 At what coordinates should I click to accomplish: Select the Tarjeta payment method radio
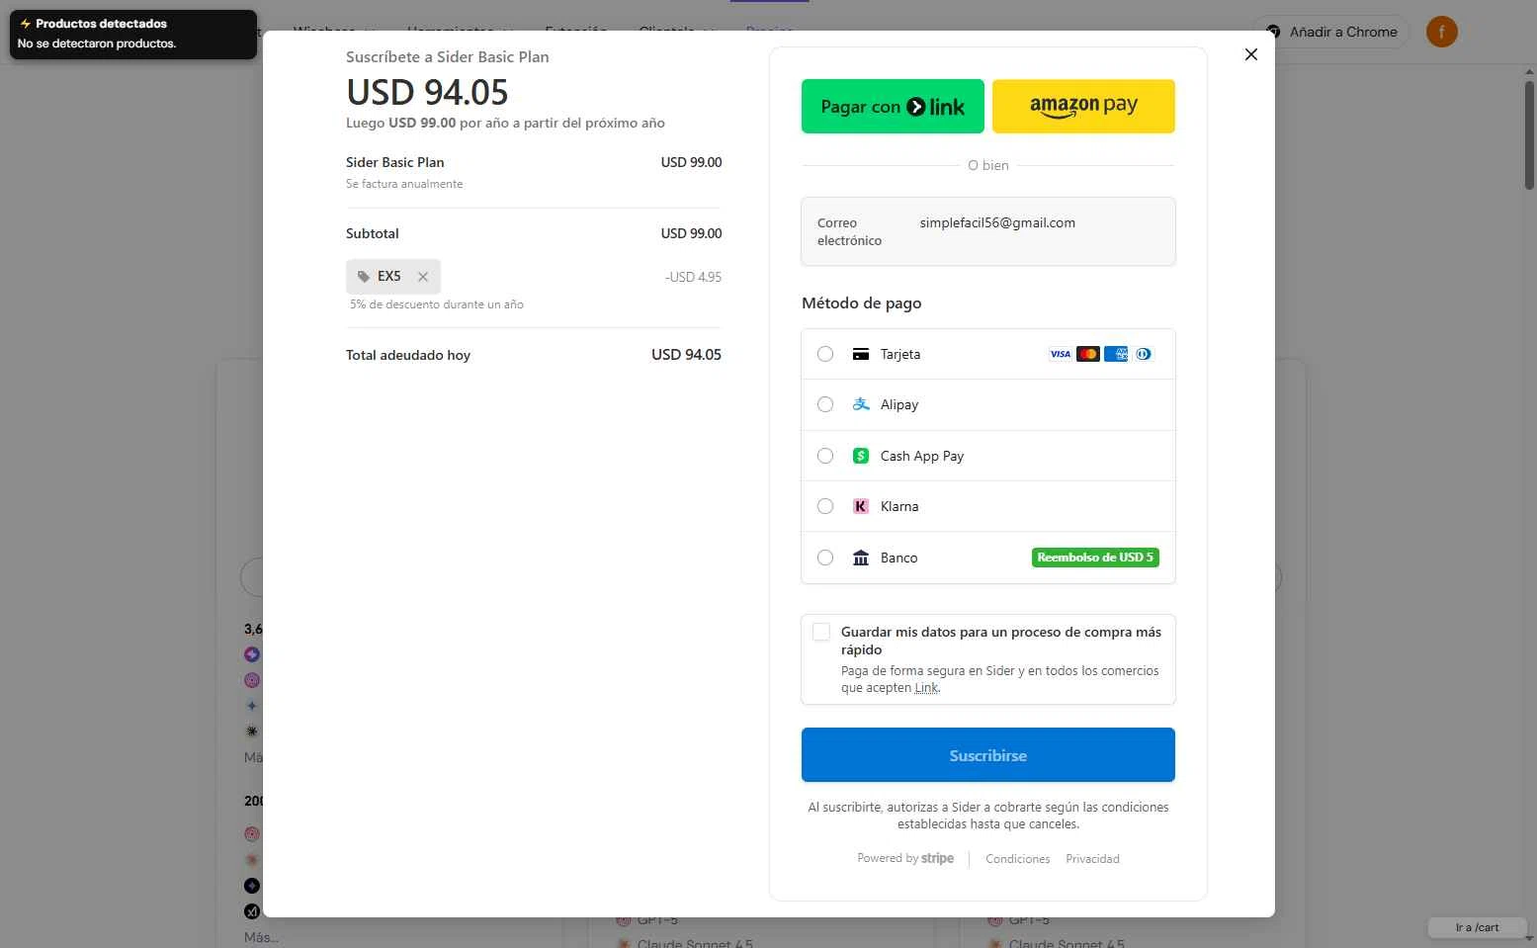point(825,354)
